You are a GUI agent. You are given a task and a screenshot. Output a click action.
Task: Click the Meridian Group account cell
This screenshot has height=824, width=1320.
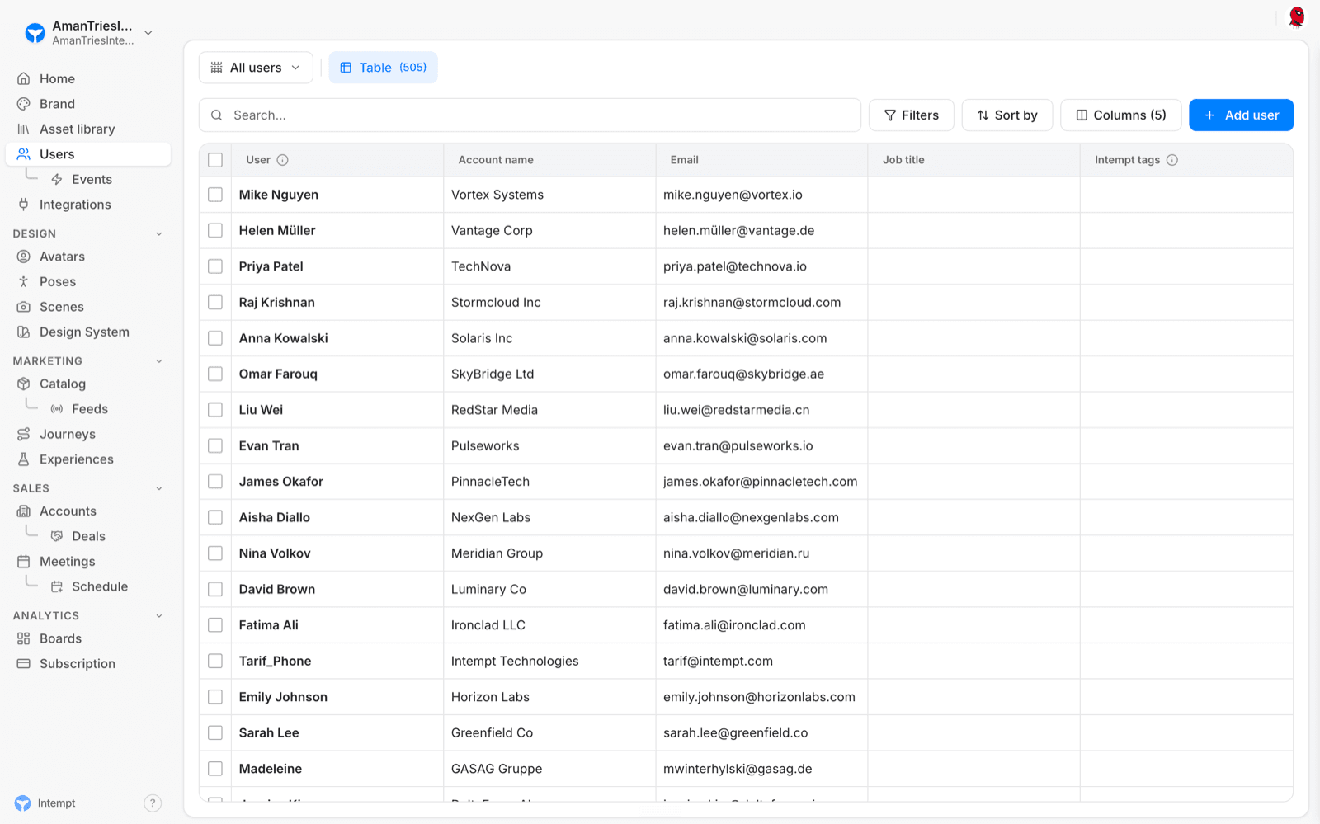click(x=497, y=553)
